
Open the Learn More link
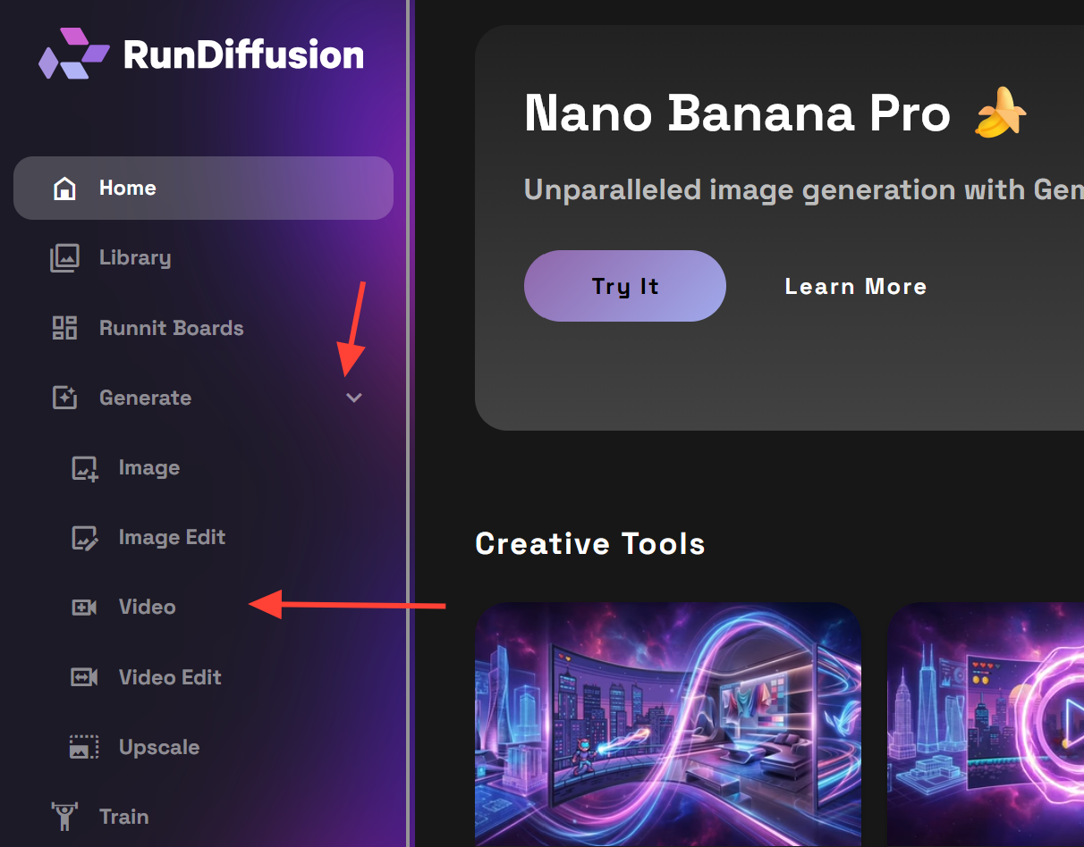click(855, 286)
